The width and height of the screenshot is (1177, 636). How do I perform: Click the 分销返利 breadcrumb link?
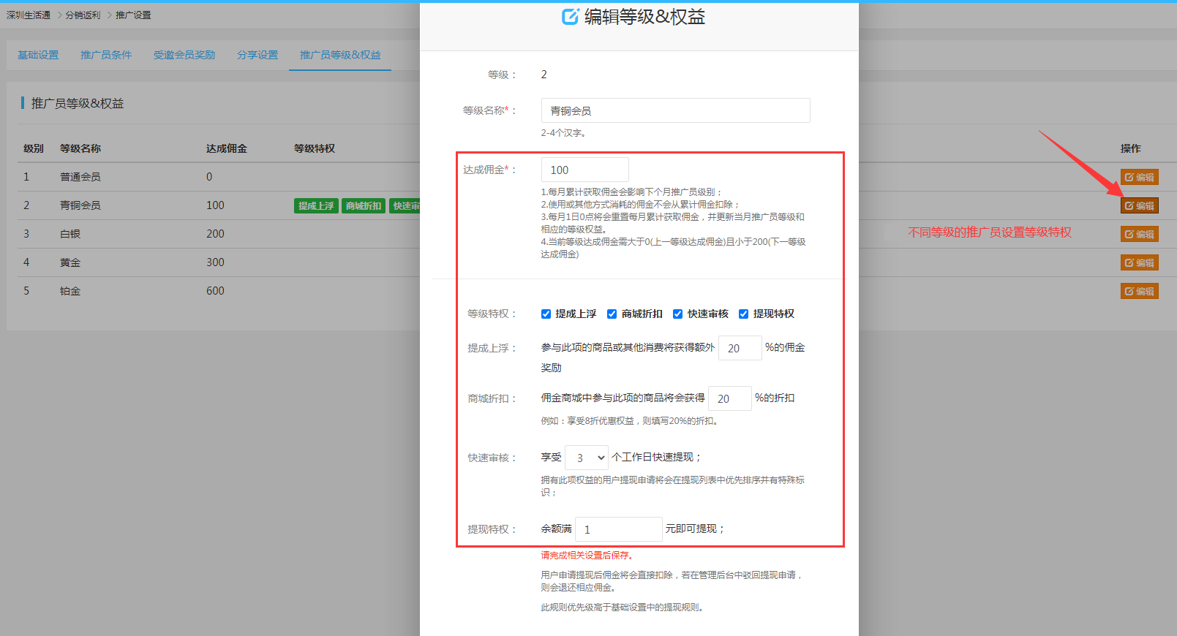point(83,15)
